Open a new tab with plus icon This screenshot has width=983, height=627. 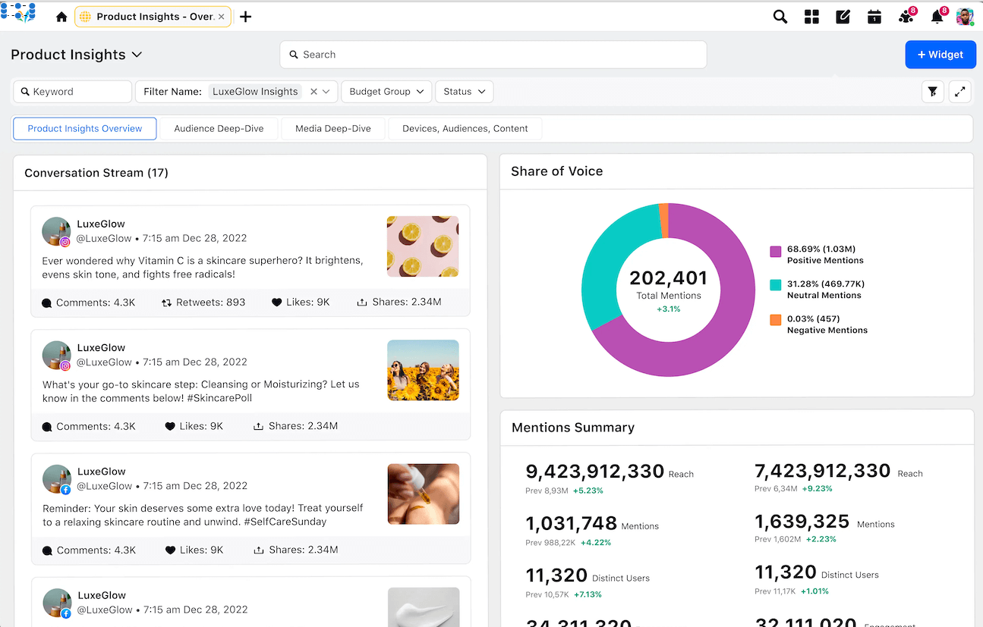245,17
